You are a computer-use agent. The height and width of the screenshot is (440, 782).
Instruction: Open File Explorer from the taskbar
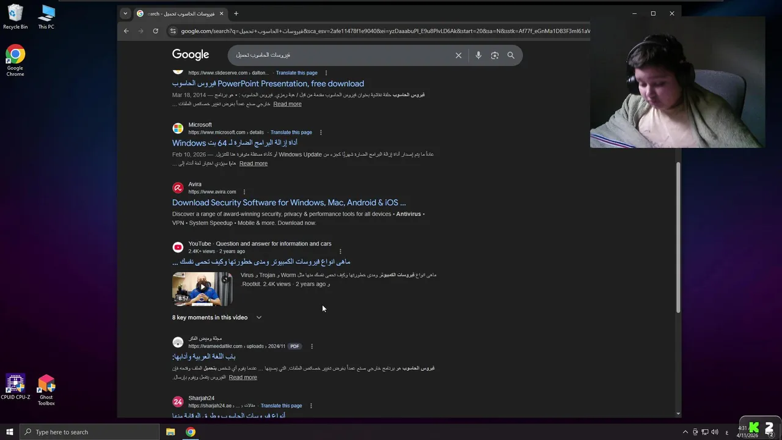click(x=170, y=432)
